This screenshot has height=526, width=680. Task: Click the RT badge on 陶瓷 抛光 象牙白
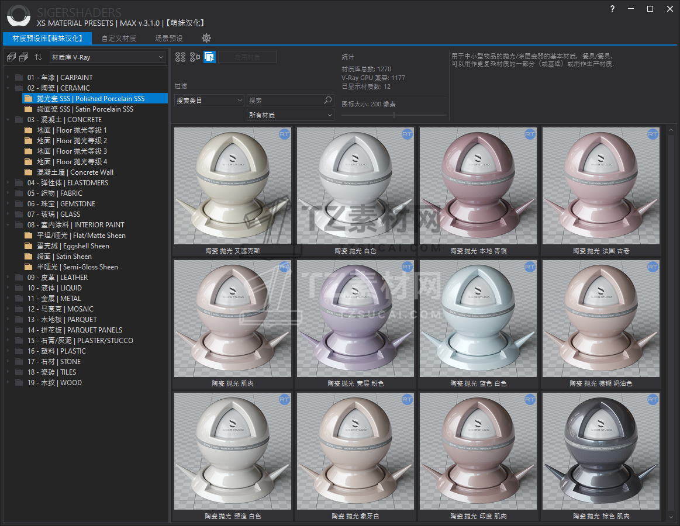[407, 400]
